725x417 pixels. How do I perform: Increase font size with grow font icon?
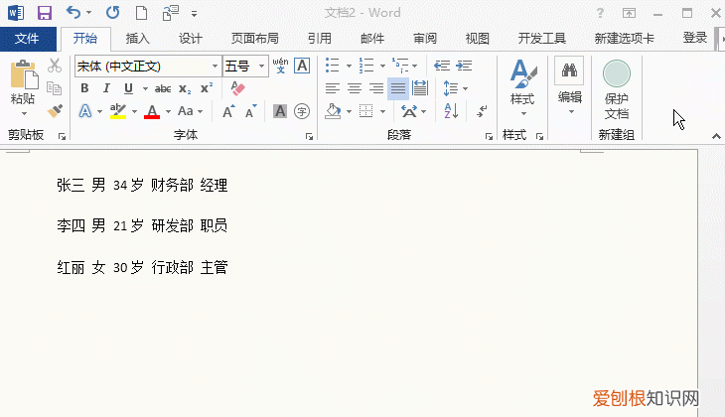coord(228,111)
